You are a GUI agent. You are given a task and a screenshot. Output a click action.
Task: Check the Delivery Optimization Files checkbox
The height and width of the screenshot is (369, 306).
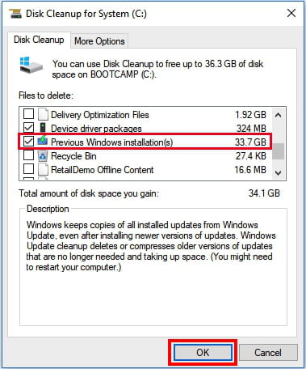pyautogui.click(x=28, y=114)
